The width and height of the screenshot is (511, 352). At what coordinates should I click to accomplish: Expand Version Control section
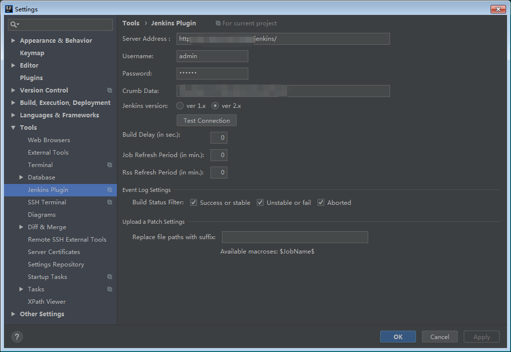(x=13, y=90)
